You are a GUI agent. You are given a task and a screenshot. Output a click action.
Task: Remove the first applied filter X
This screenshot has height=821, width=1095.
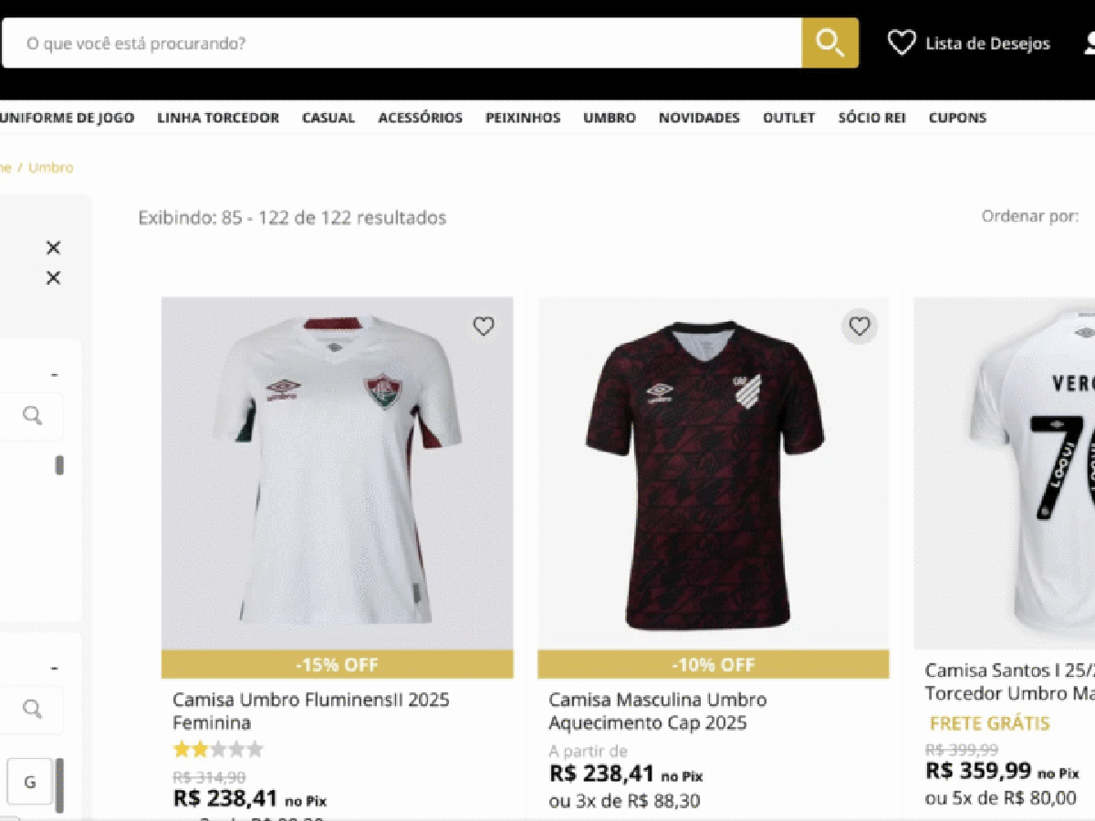(x=54, y=248)
